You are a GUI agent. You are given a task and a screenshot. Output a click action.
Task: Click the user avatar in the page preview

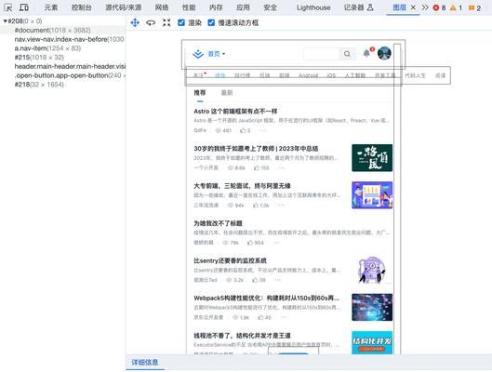click(384, 53)
